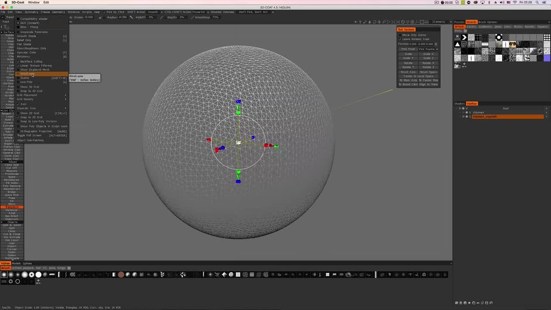Screen dimensions: 551x310
Task: Add new alpha brush with plus icon
Action: tap(38, 282)
